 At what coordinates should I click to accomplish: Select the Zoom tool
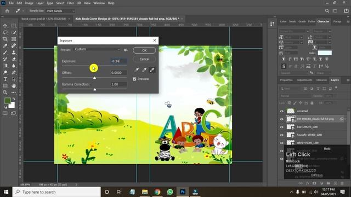5,92
